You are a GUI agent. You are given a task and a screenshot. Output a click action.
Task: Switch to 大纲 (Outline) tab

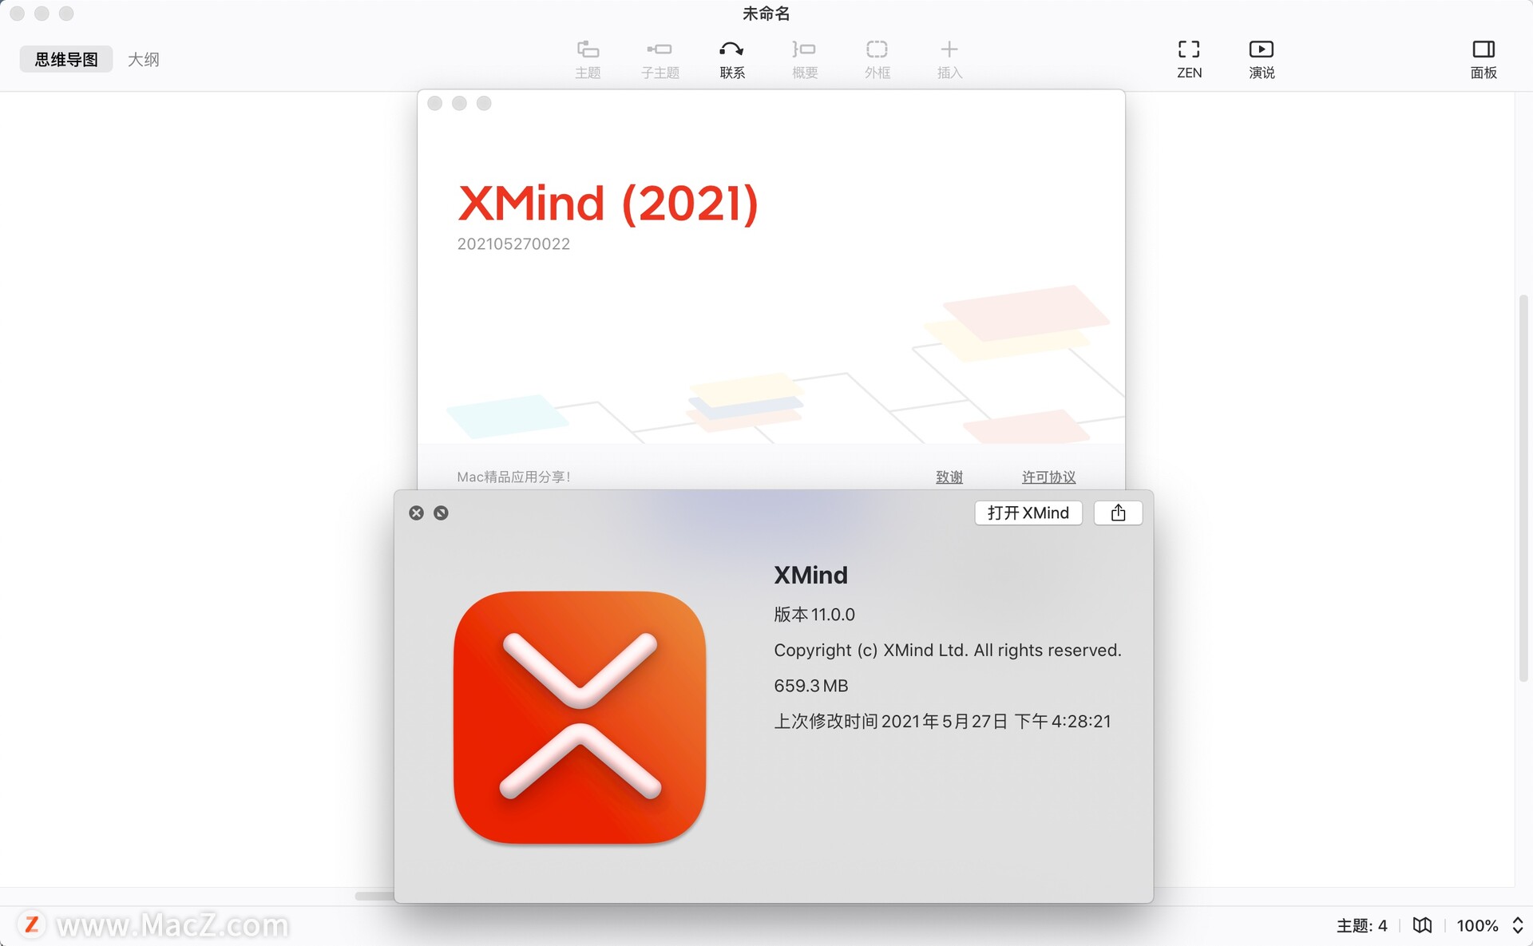145,59
